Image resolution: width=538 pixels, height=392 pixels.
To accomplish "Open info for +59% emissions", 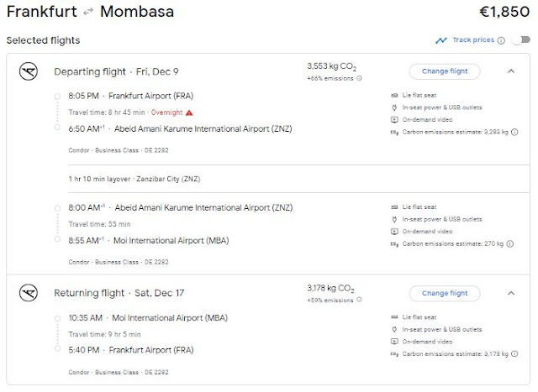I will click(359, 300).
